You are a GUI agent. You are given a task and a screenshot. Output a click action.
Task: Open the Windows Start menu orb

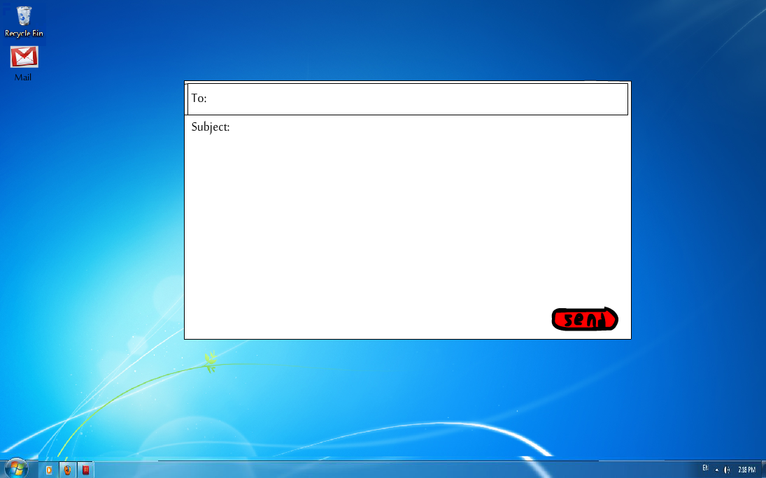pyautogui.click(x=16, y=469)
